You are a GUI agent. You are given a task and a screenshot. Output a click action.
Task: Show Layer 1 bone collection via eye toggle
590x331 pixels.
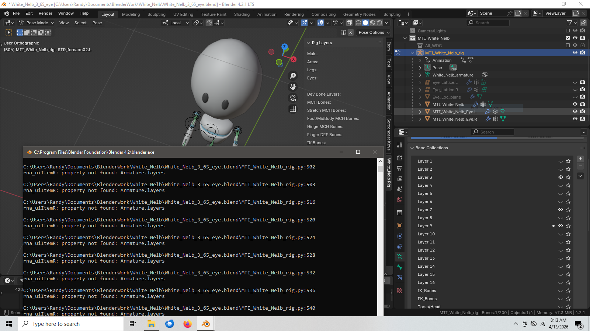pos(560,161)
